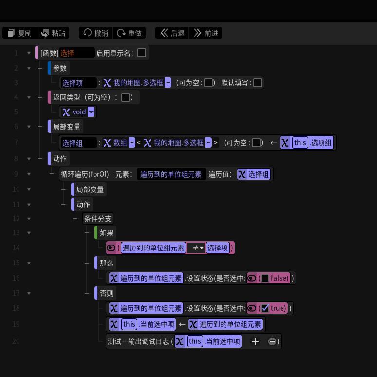Click the X icon in the 选择组 遍历值 chip
377x377 pixels.
(x=242, y=174)
